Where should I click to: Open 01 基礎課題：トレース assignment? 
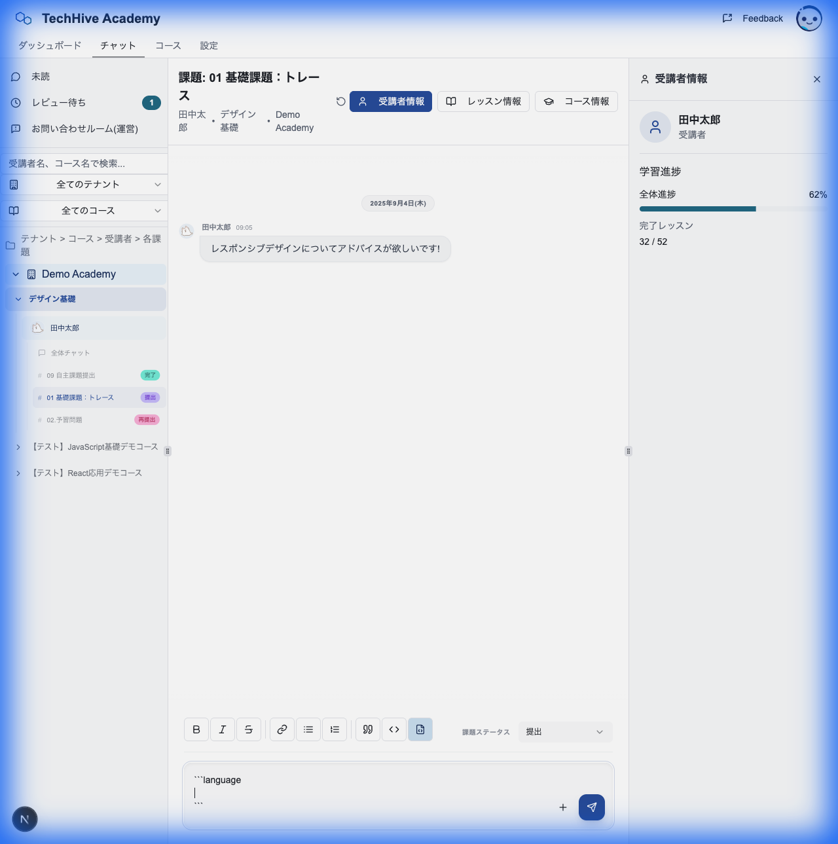coord(99,397)
